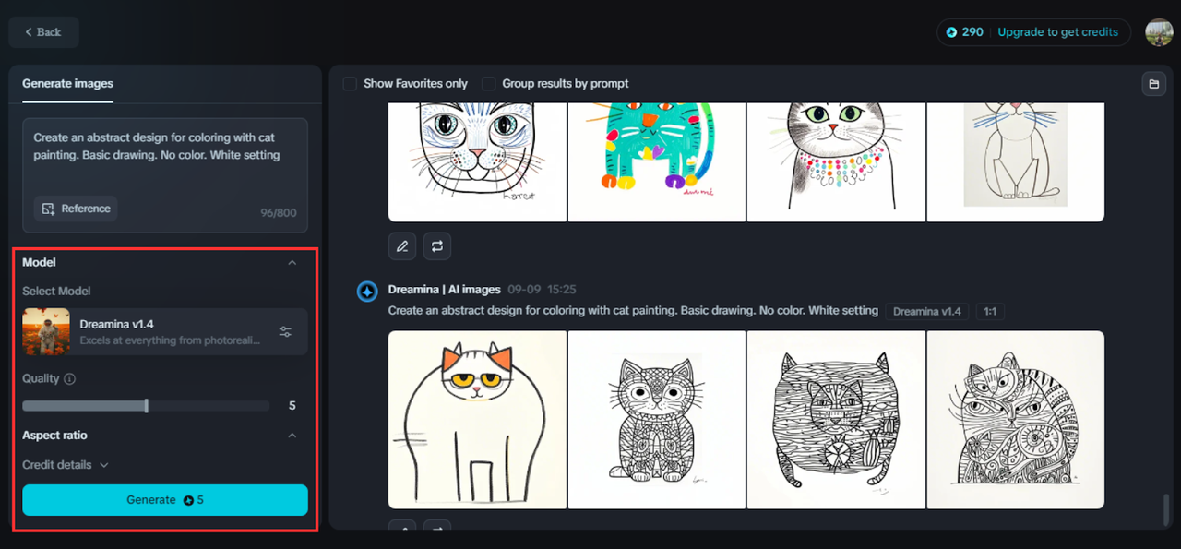The height and width of the screenshot is (549, 1181).
Task: Click the 1:1 aspect ratio tag
Action: [x=990, y=312]
